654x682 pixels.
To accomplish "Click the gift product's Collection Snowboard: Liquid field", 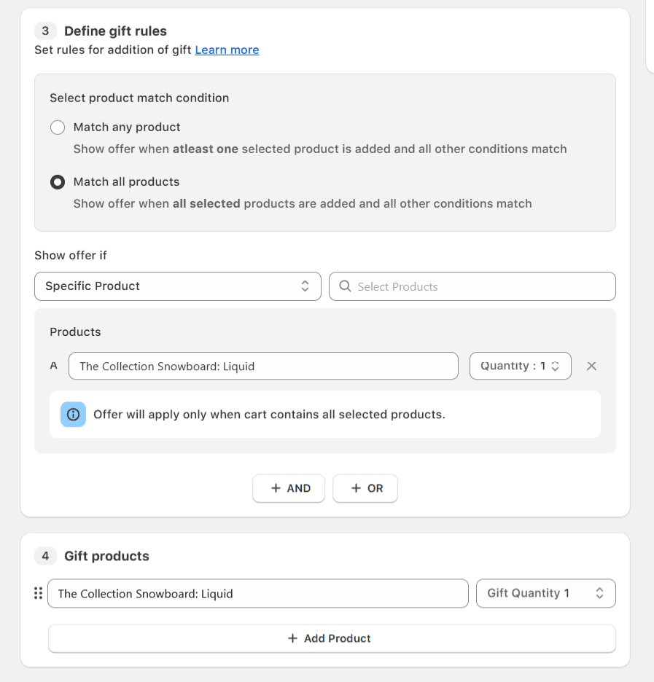I will 257,593.
